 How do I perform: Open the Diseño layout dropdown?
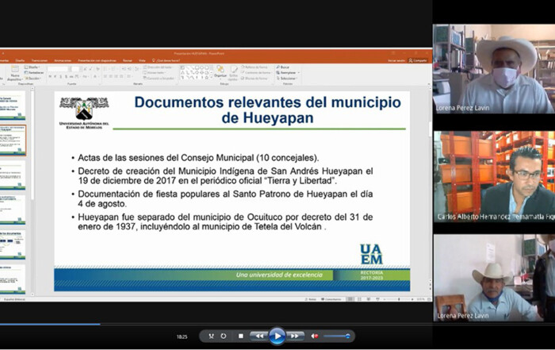click(x=33, y=67)
